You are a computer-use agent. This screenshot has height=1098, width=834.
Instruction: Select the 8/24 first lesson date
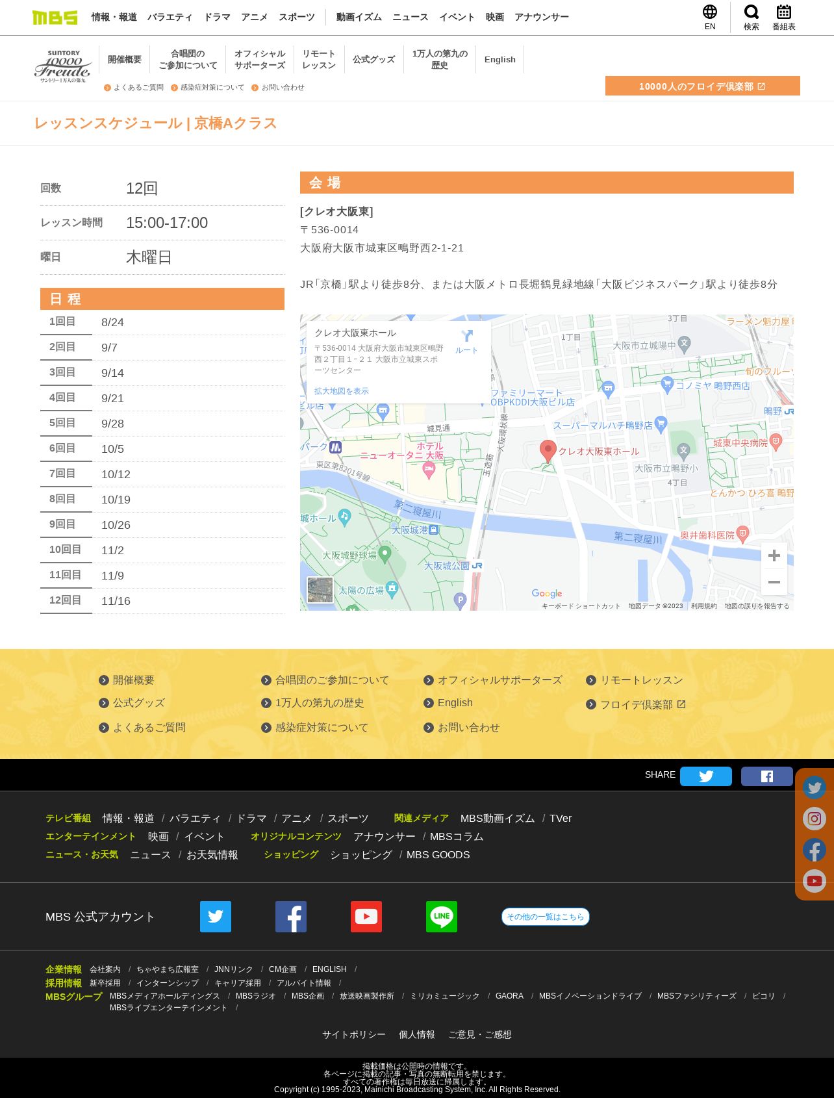113,322
